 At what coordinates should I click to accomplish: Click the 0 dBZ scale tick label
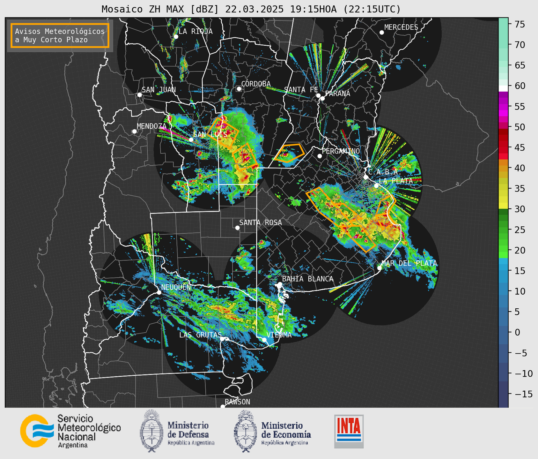coord(517,332)
